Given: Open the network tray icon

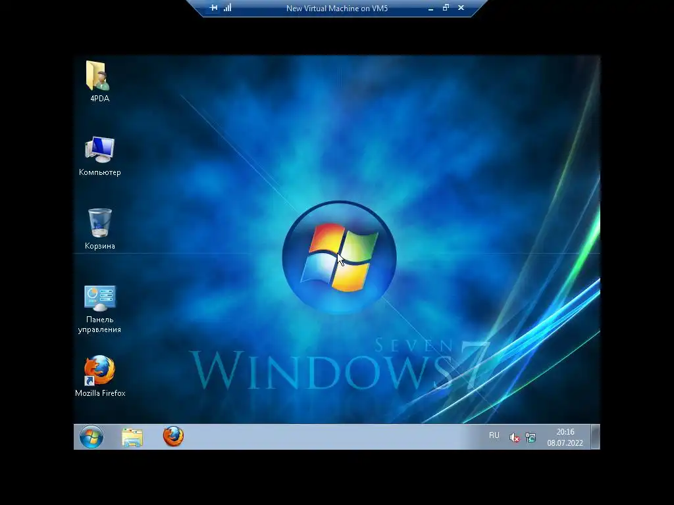Looking at the screenshot, I should click(x=531, y=437).
